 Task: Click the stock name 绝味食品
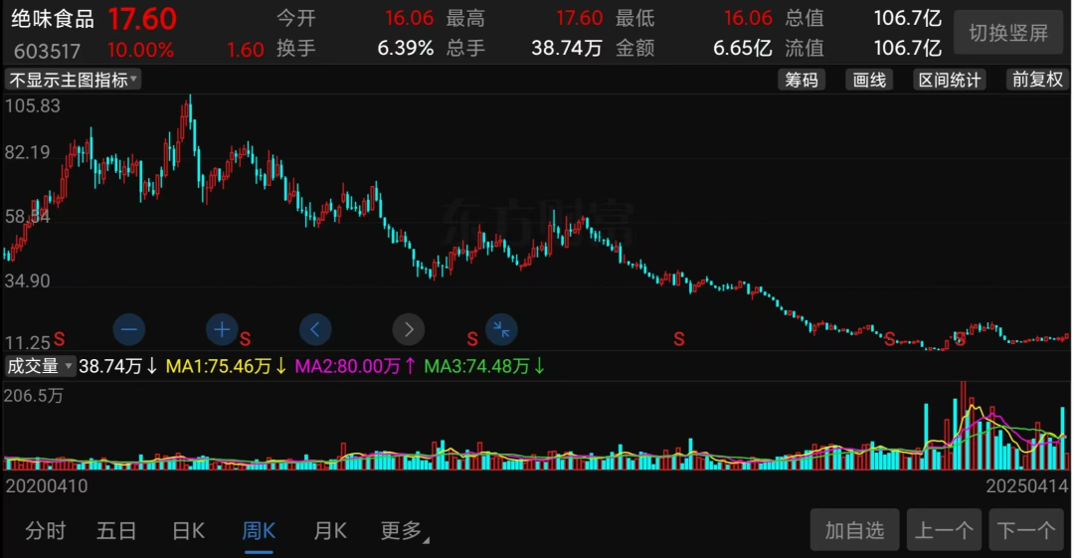53,19
